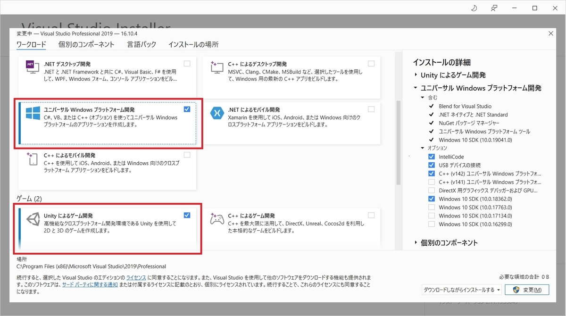Collapse ユニバーサル Windows プラットフォーム開発 details
566x316 pixels.
416,88
